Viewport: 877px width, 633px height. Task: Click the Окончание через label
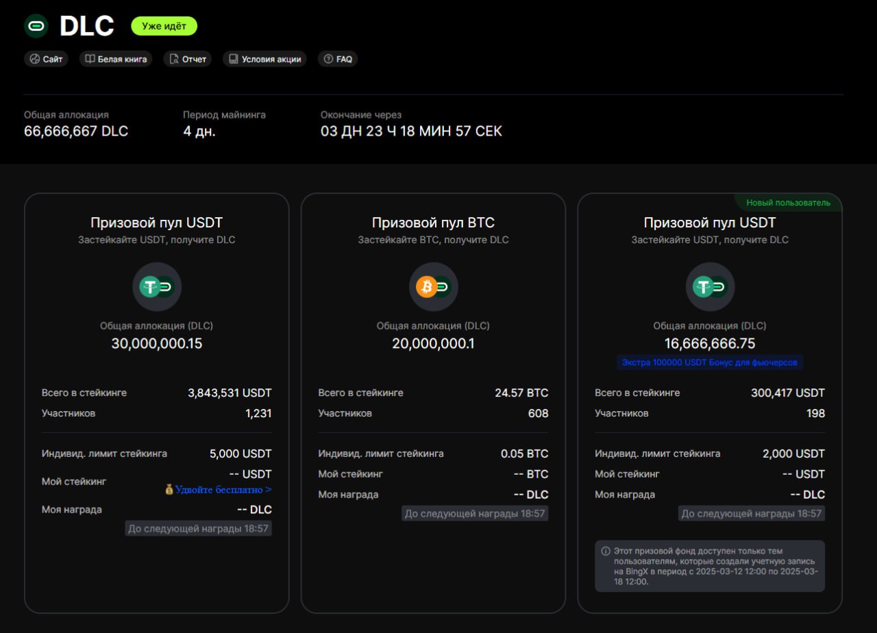(x=361, y=115)
